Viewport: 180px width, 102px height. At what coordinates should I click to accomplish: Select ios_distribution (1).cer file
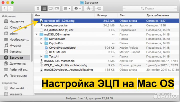pyautogui.click(x=106, y=30)
